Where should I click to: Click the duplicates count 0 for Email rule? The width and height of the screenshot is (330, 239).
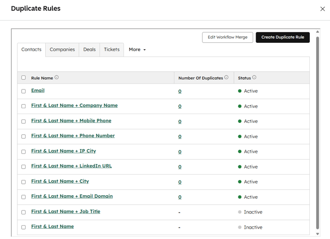[x=180, y=91]
